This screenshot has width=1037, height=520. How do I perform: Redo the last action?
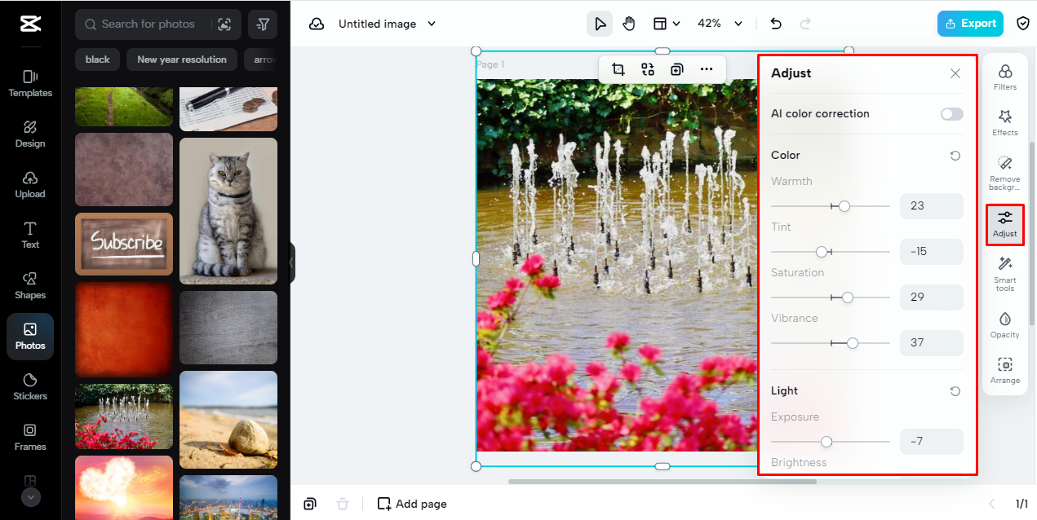805,24
